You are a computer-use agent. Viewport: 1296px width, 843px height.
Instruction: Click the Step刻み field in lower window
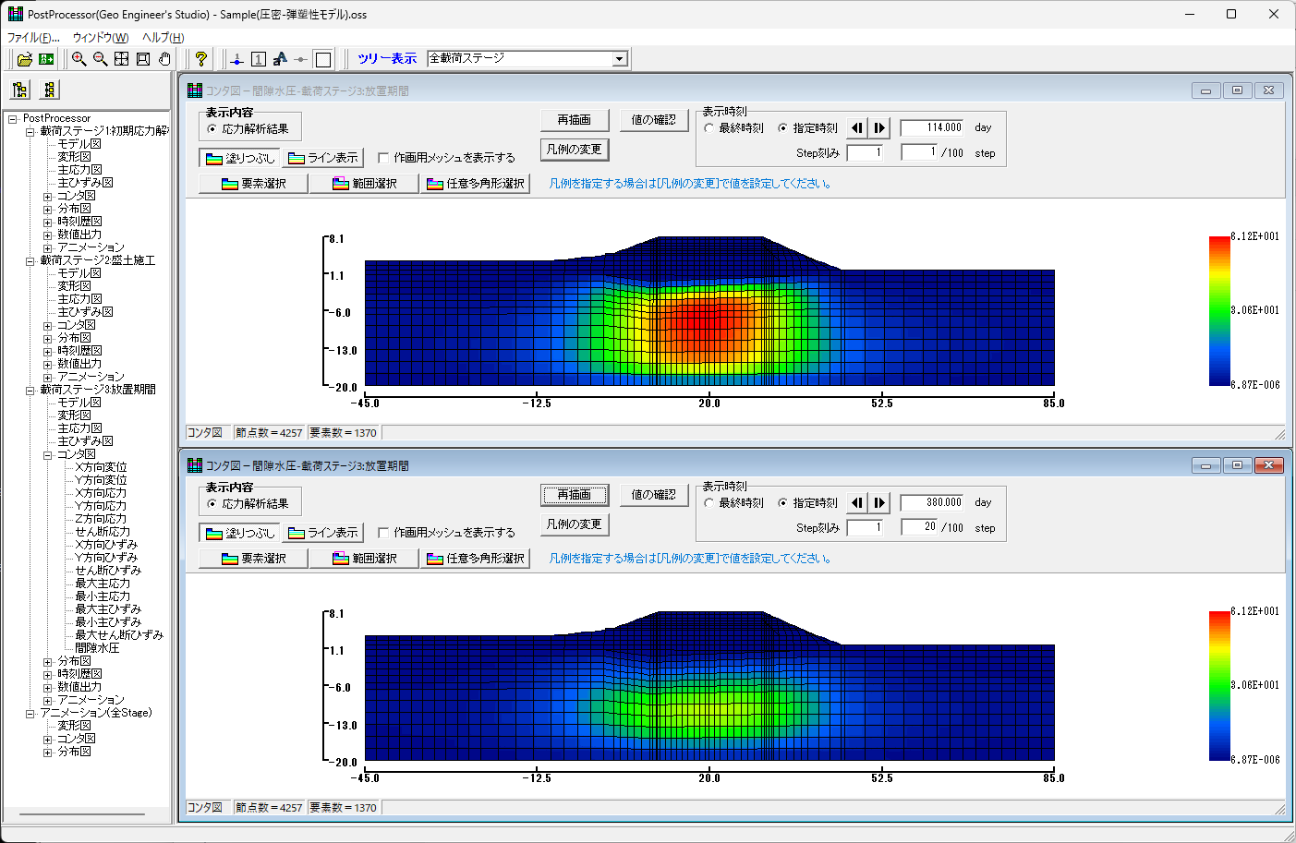click(866, 527)
